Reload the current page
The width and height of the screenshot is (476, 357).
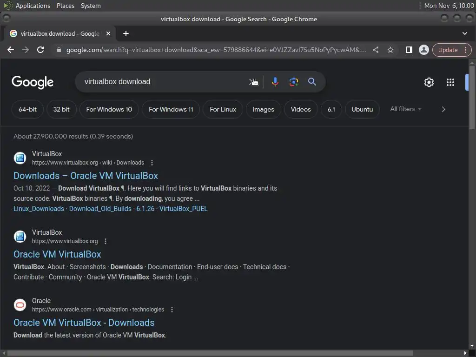40,50
